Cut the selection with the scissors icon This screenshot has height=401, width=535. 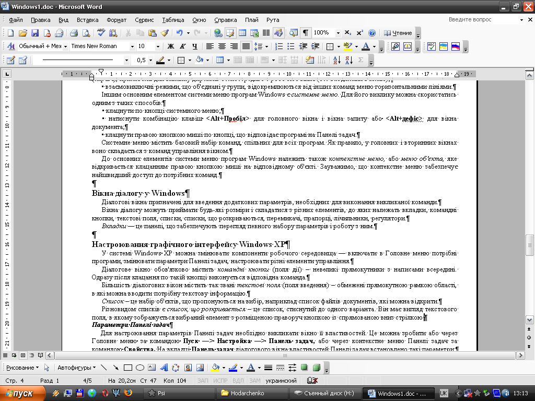pyautogui.click(x=129, y=33)
